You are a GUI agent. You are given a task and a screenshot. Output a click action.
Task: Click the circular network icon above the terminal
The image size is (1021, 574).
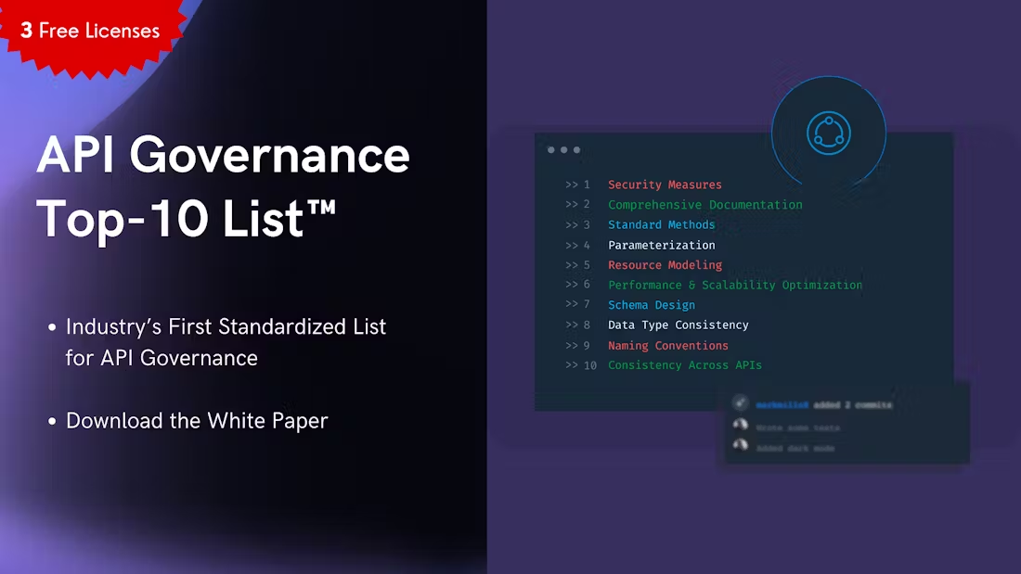click(x=829, y=132)
